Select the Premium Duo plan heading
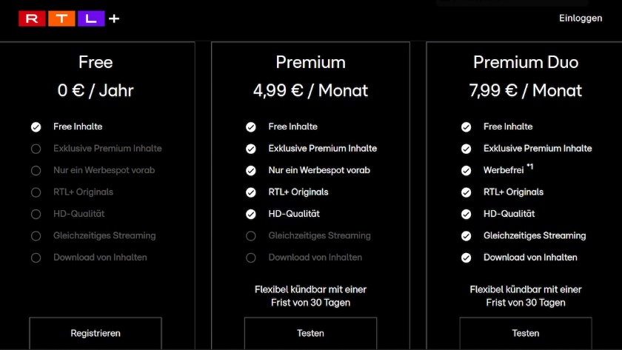 coord(526,62)
